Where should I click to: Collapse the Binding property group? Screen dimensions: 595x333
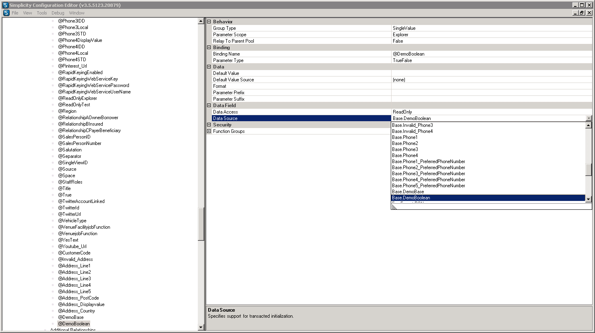pos(209,48)
